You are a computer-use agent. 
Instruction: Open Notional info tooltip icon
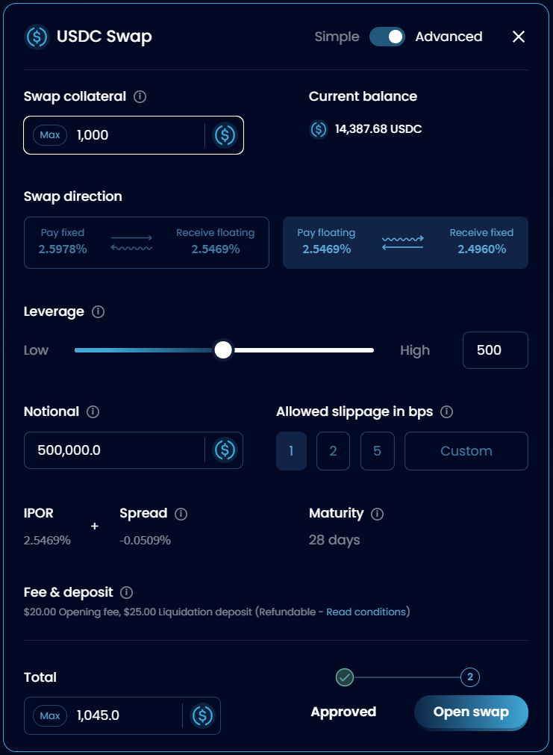tap(93, 411)
